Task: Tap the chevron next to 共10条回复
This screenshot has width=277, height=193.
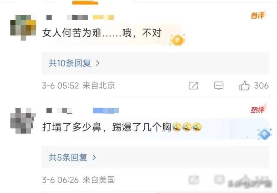Action: 98,63
